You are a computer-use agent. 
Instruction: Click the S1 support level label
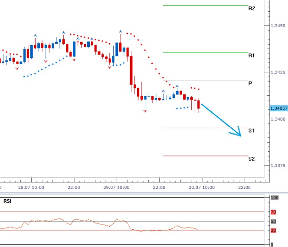point(251,130)
